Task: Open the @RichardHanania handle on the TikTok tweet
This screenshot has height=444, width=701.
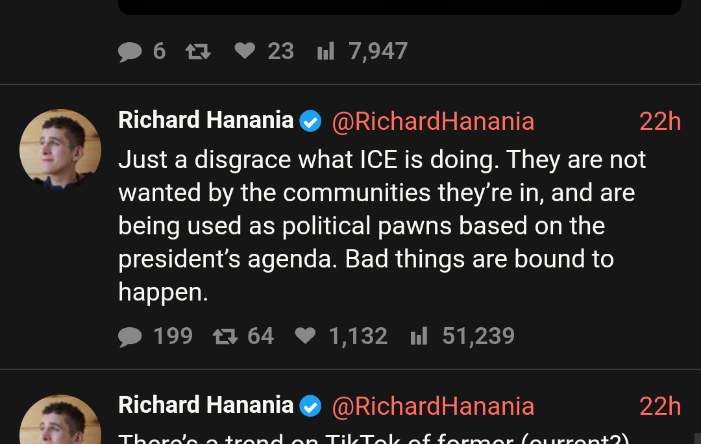Action: coord(433,406)
